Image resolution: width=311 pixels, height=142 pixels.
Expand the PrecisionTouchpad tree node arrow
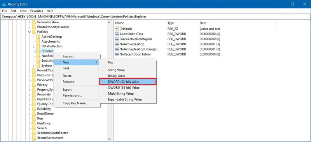(x=30, y=75)
